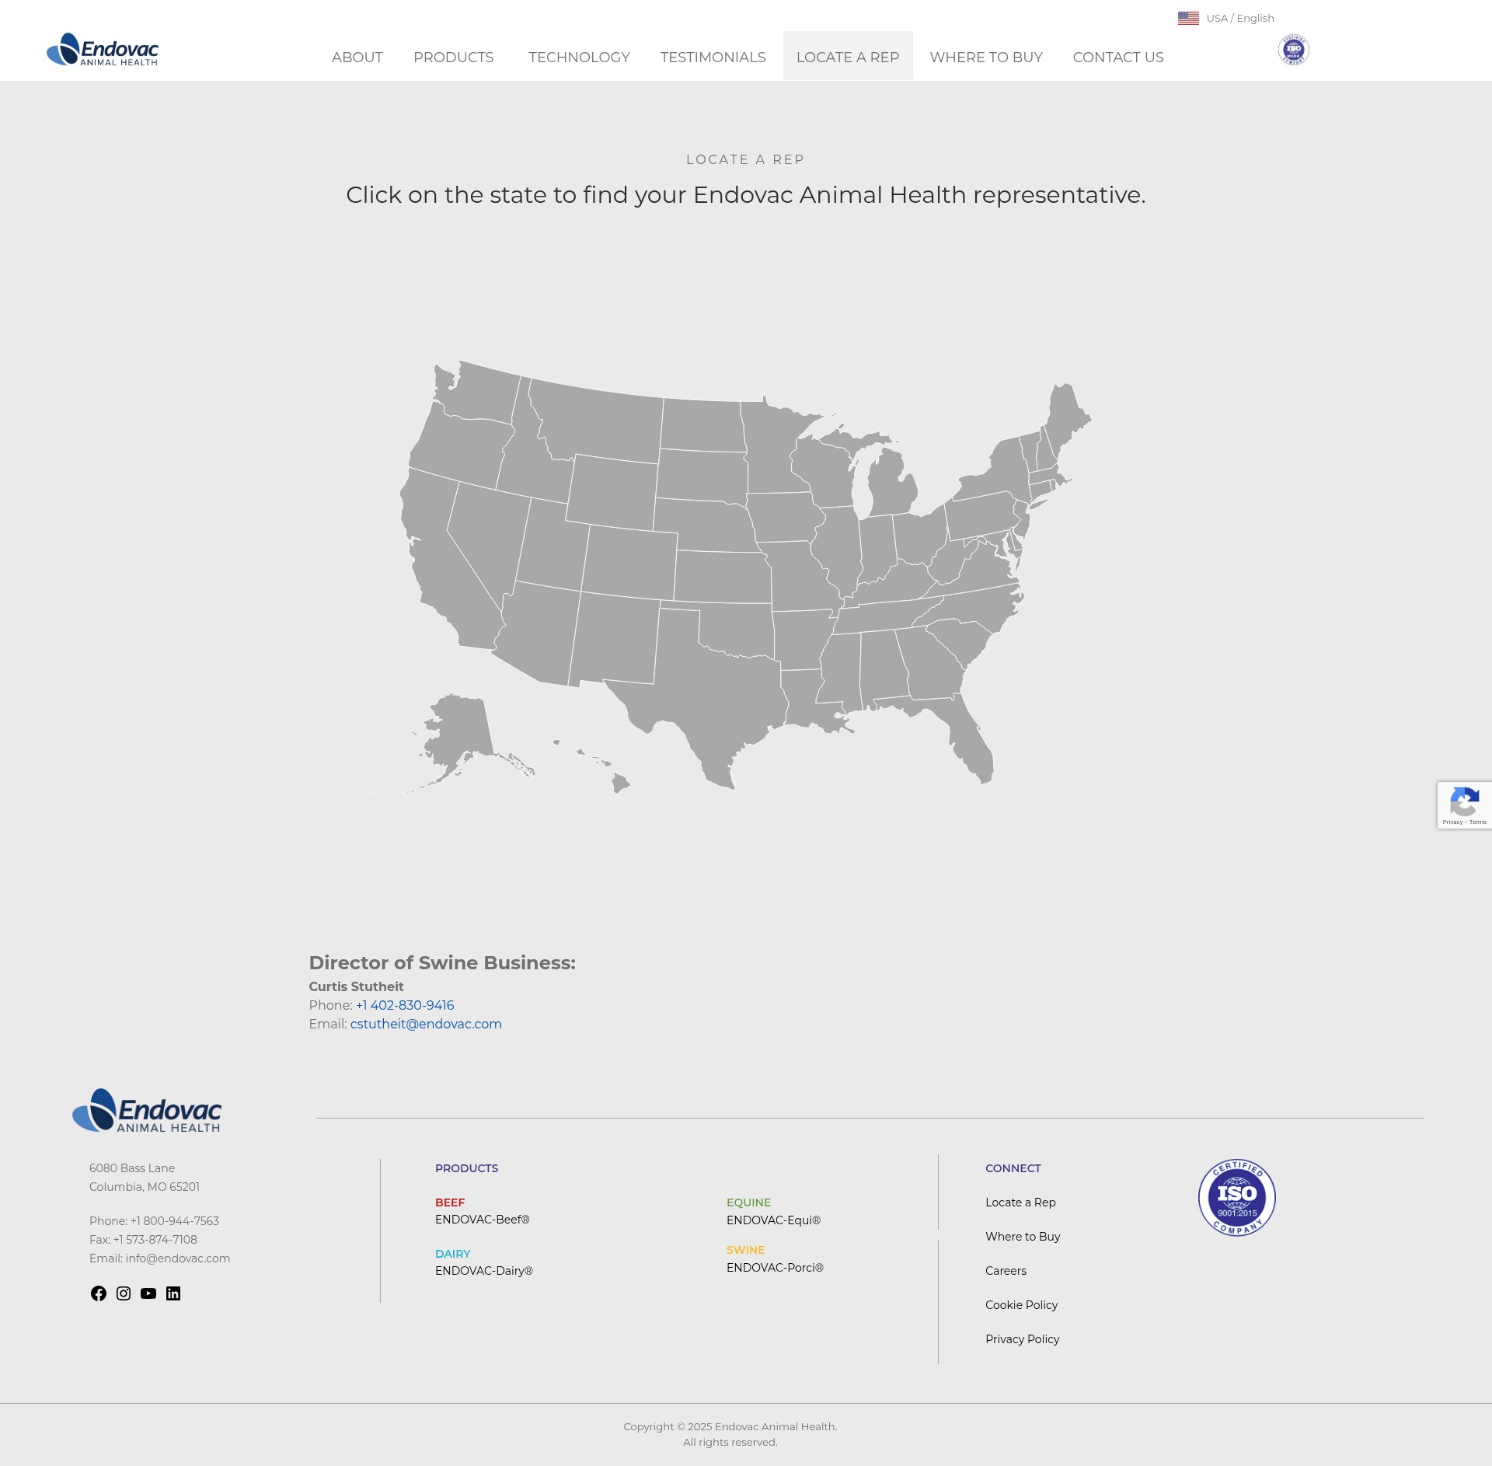Image resolution: width=1492 pixels, height=1466 pixels.
Task: Open the YouTube social icon
Action: 148,1293
